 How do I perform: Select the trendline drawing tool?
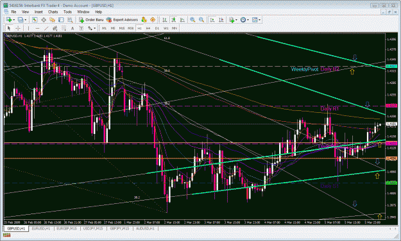pyautogui.click(x=46, y=28)
